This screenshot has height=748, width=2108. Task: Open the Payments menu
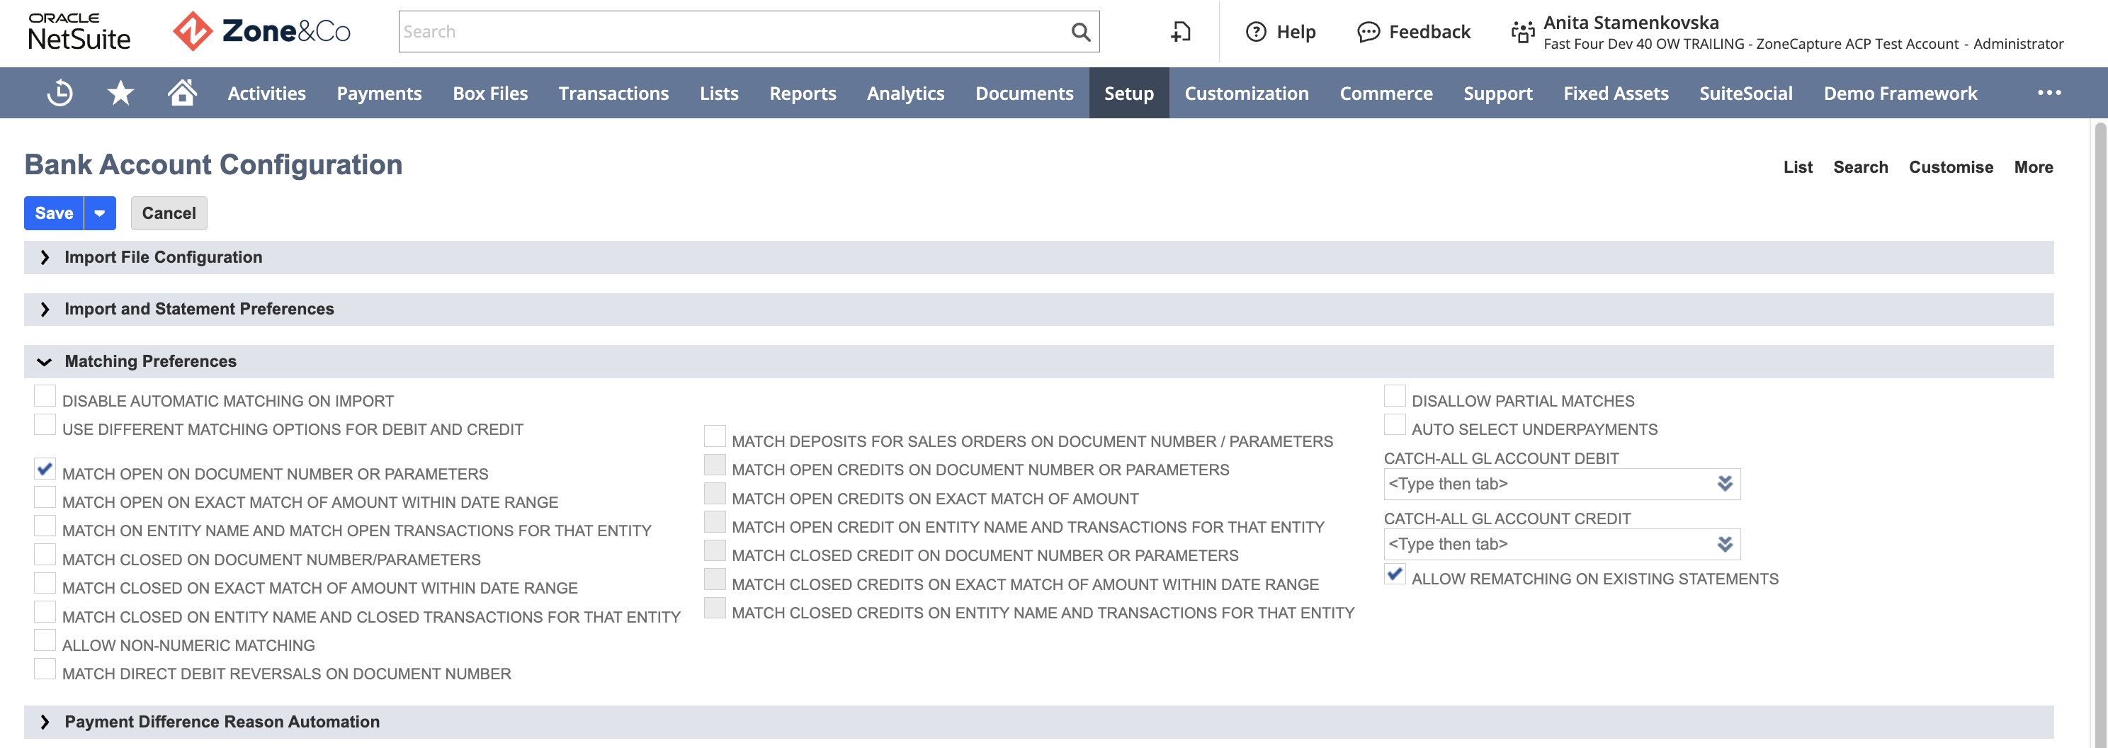(379, 93)
